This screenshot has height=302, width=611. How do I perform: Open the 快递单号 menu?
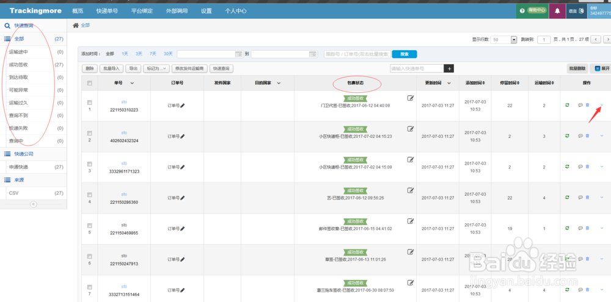107,11
